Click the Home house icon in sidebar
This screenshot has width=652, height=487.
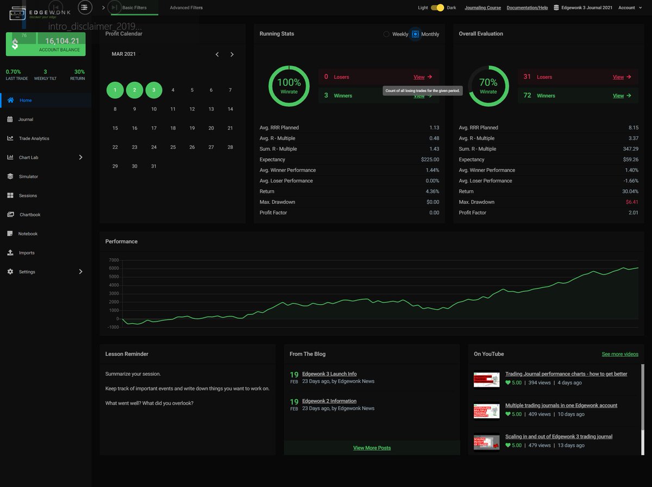(10, 100)
